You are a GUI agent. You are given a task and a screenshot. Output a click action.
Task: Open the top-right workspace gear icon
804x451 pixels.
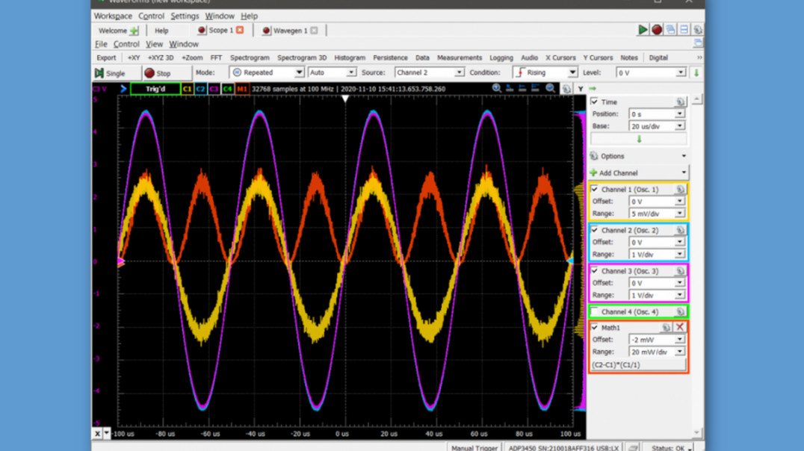(698, 30)
